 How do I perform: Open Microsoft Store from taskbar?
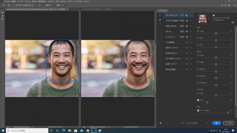pos(76,130)
